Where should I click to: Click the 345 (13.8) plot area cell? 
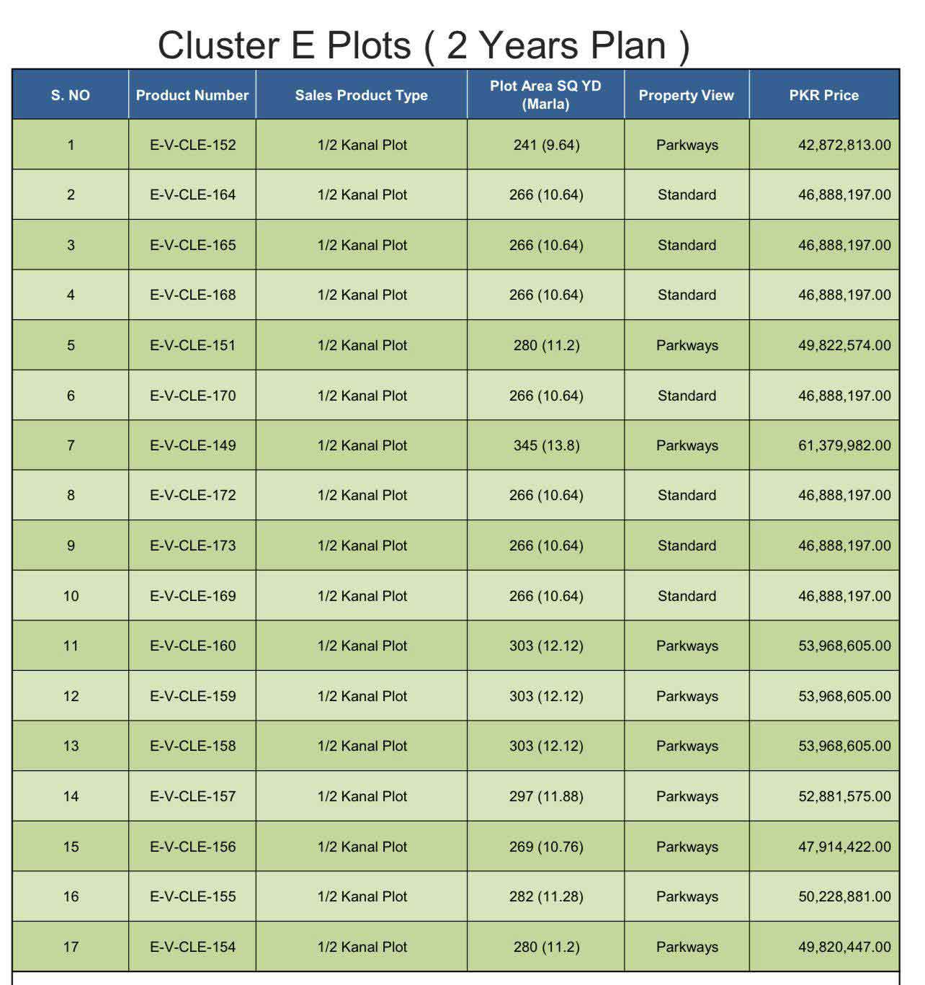point(546,445)
